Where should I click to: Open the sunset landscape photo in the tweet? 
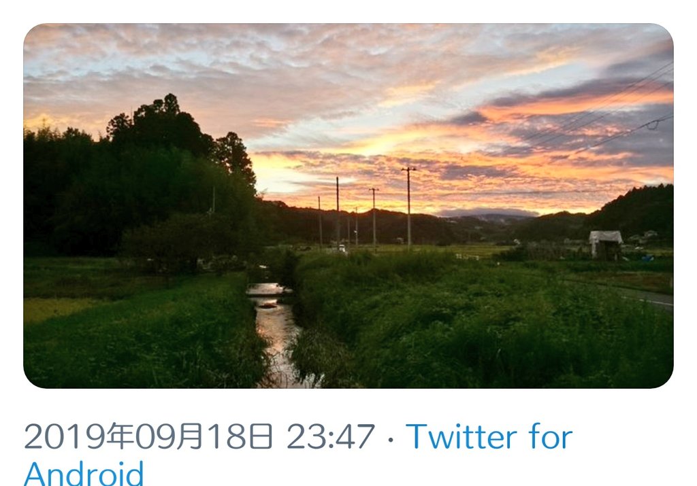pos(348,205)
